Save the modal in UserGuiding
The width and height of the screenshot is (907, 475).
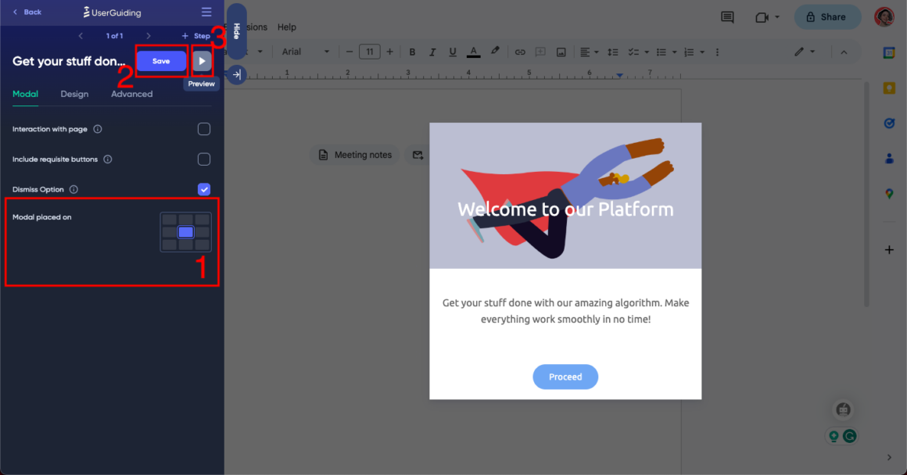tap(161, 61)
